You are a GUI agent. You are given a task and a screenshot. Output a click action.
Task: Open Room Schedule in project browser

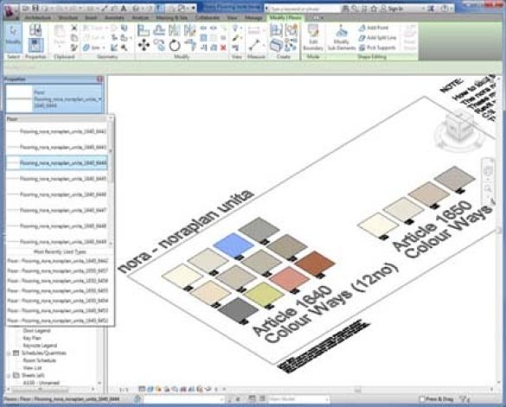pyautogui.click(x=40, y=360)
